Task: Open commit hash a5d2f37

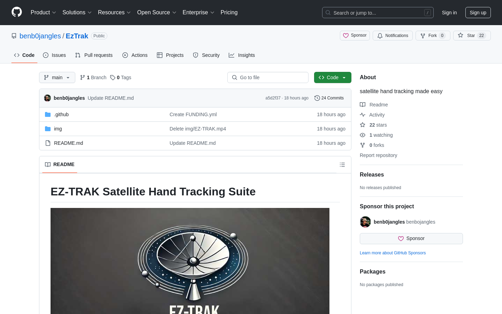Action: 273,98
